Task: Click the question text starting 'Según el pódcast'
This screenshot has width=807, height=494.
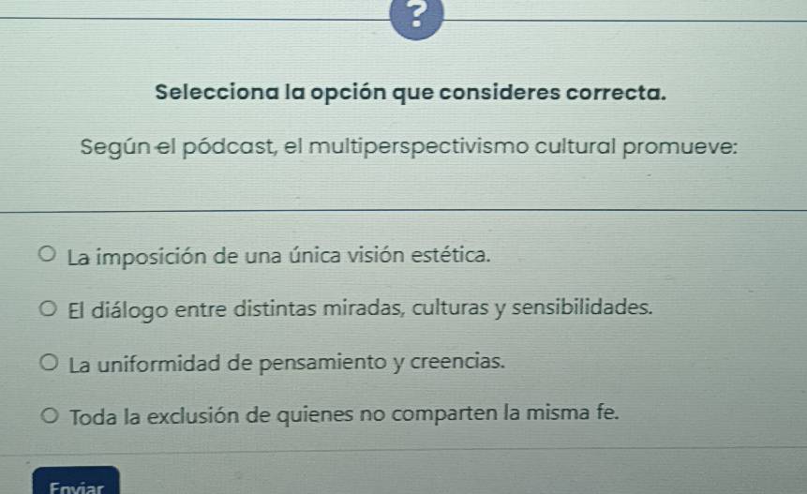Action: (x=410, y=147)
